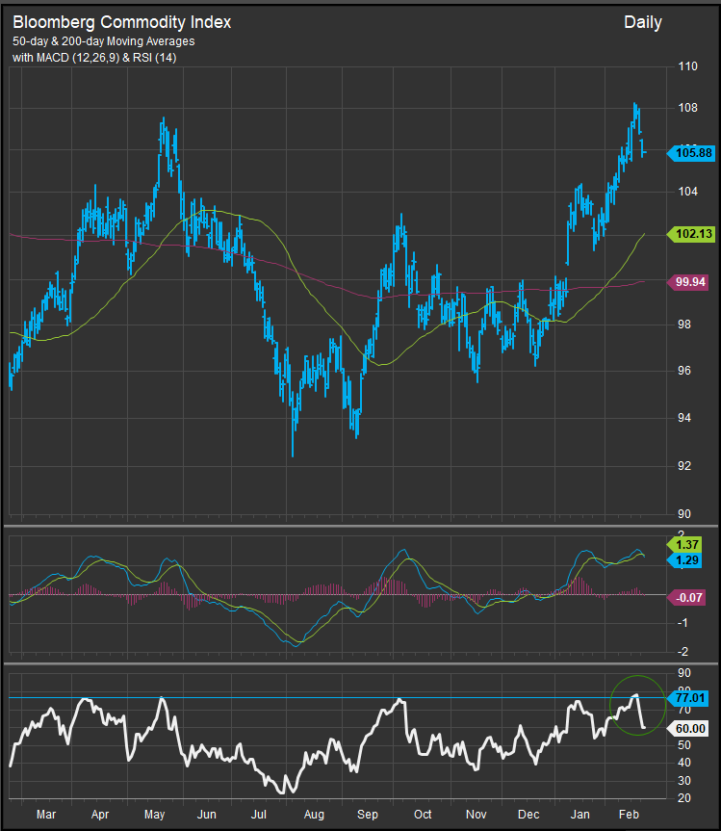
Task: Click the -0.07 MACD histogram value tag
Action: coord(686,598)
